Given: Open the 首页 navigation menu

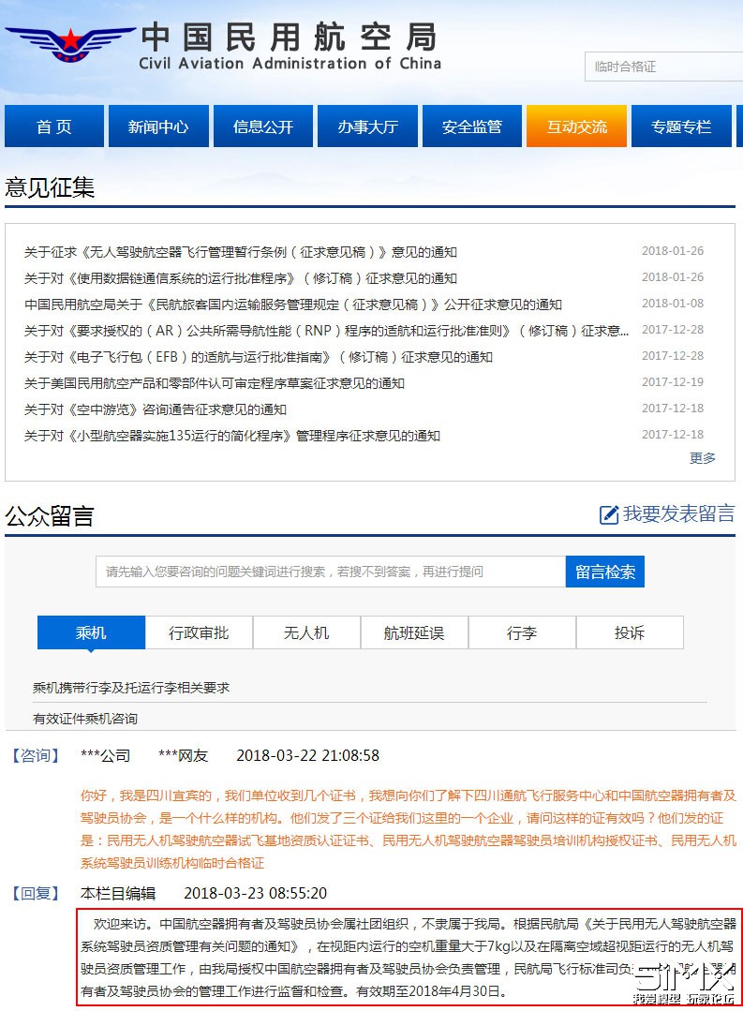Looking at the screenshot, I should [x=54, y=126].
